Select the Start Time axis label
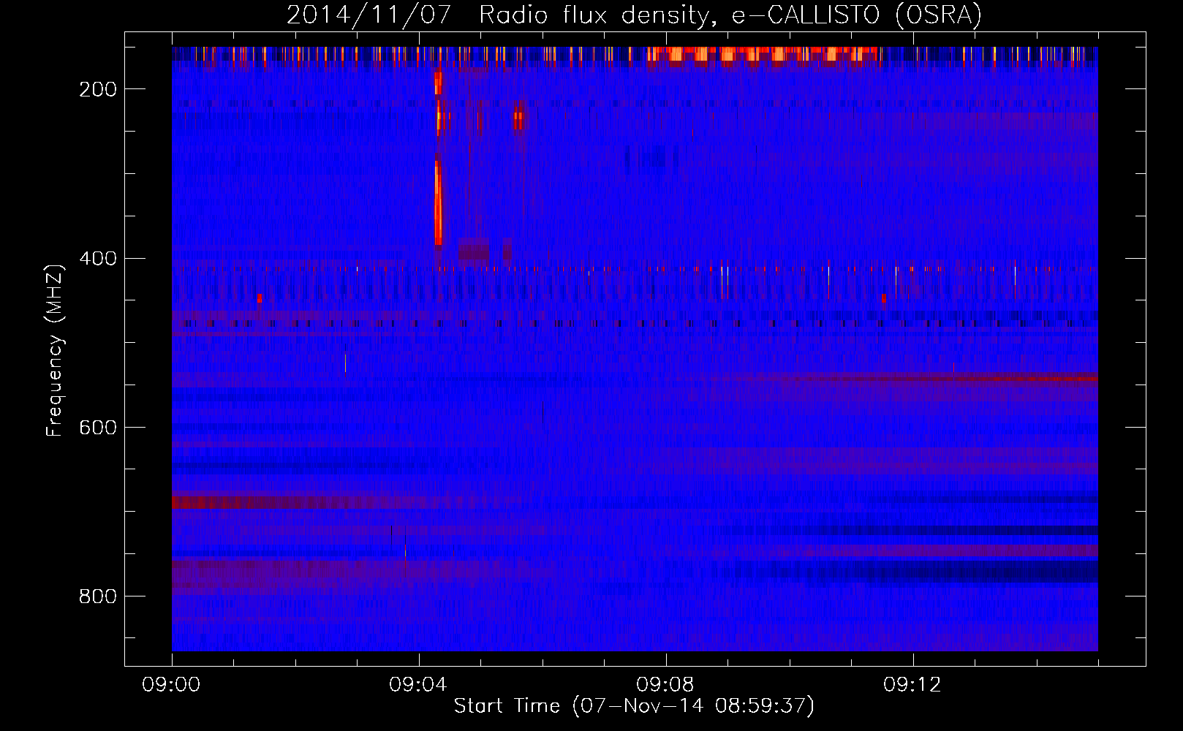Viewport: 1183px width, 731px height. pyautogui.click(x=634, y=706)
